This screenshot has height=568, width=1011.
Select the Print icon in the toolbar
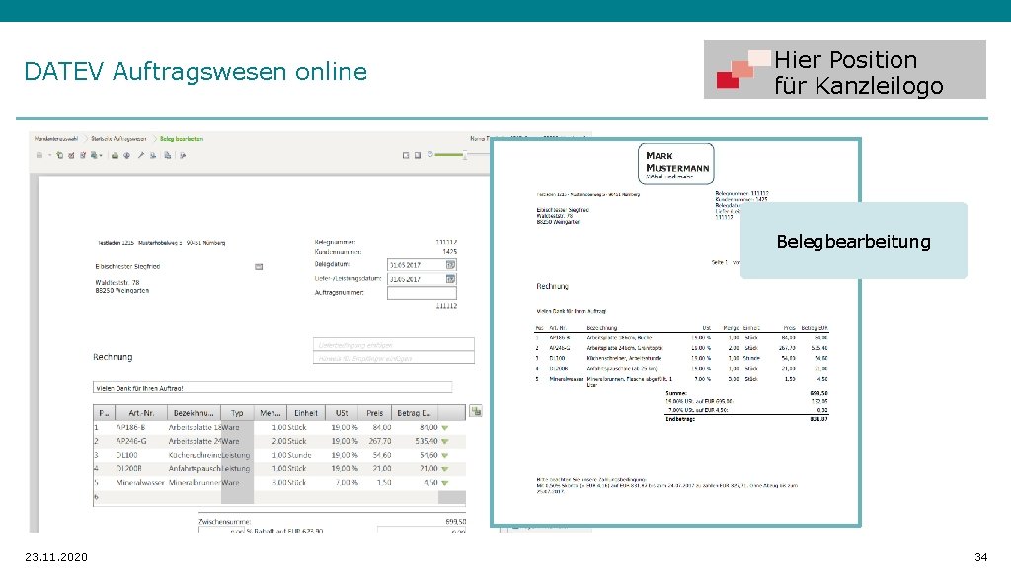[x=116, y=155]
